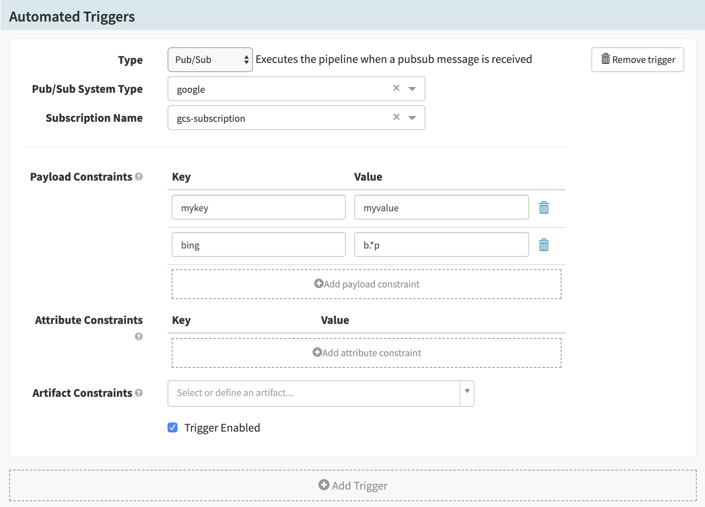This screenshot has width=705, height=507.
Task: Uncheck the Trigger Enabled checkbox
Action: [173, 427]
